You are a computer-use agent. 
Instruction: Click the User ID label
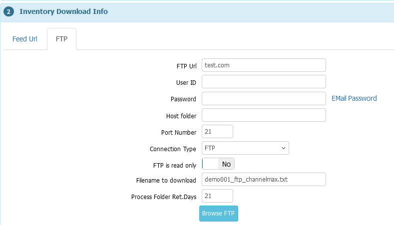tap(186, 82)
